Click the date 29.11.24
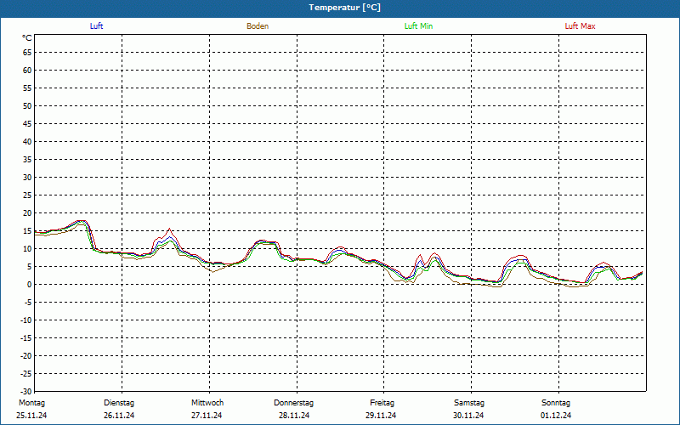The image size is (680, 425). tap(381, 416)
